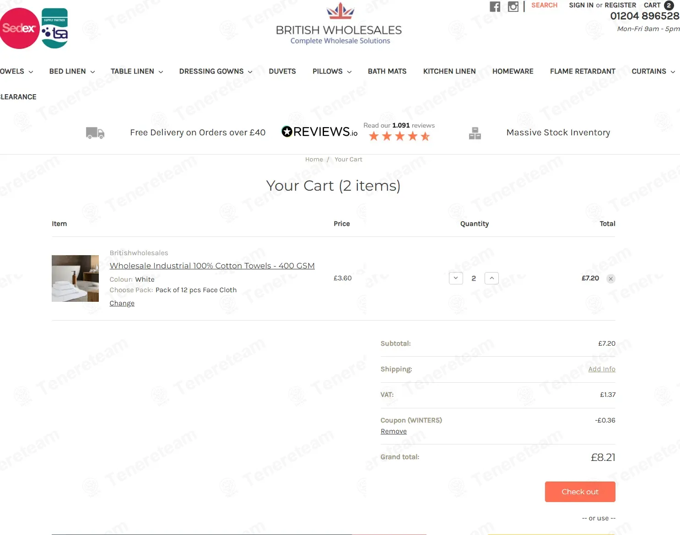The image size is (680, 535).
Task: Open the towel product thumbnail
Action: pos(75,278)
